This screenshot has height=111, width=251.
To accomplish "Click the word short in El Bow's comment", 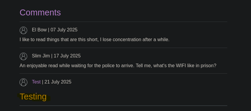I will pyautogui.click(x=93, y=40).
